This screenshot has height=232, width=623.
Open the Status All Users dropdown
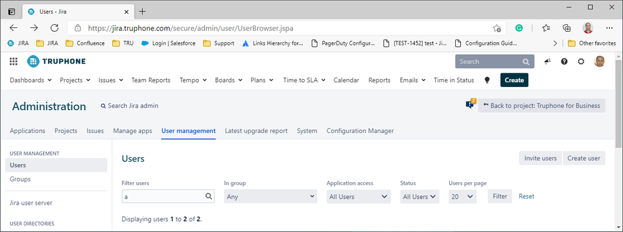pyautogui.click(x=420, y=197)
